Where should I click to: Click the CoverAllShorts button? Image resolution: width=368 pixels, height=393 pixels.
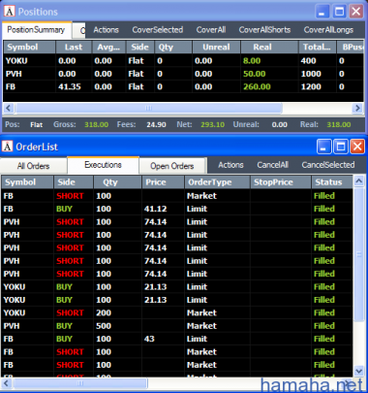264,30
